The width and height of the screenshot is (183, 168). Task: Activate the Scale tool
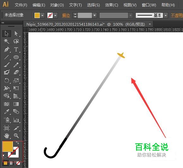pyautogui.click(x=16, y=81)
